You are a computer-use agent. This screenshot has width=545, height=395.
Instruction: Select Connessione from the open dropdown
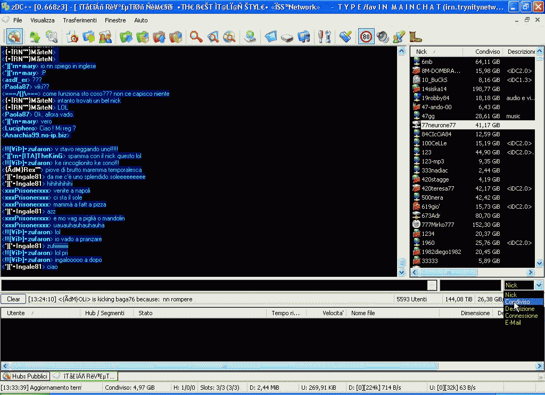(x=521, y=316)
